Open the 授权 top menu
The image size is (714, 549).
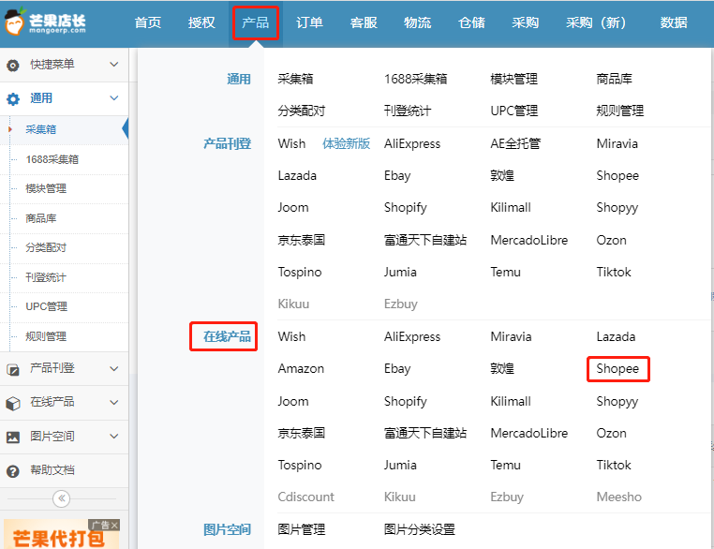coord(201,22)
